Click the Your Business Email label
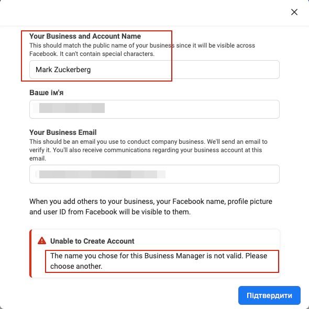 63,132
